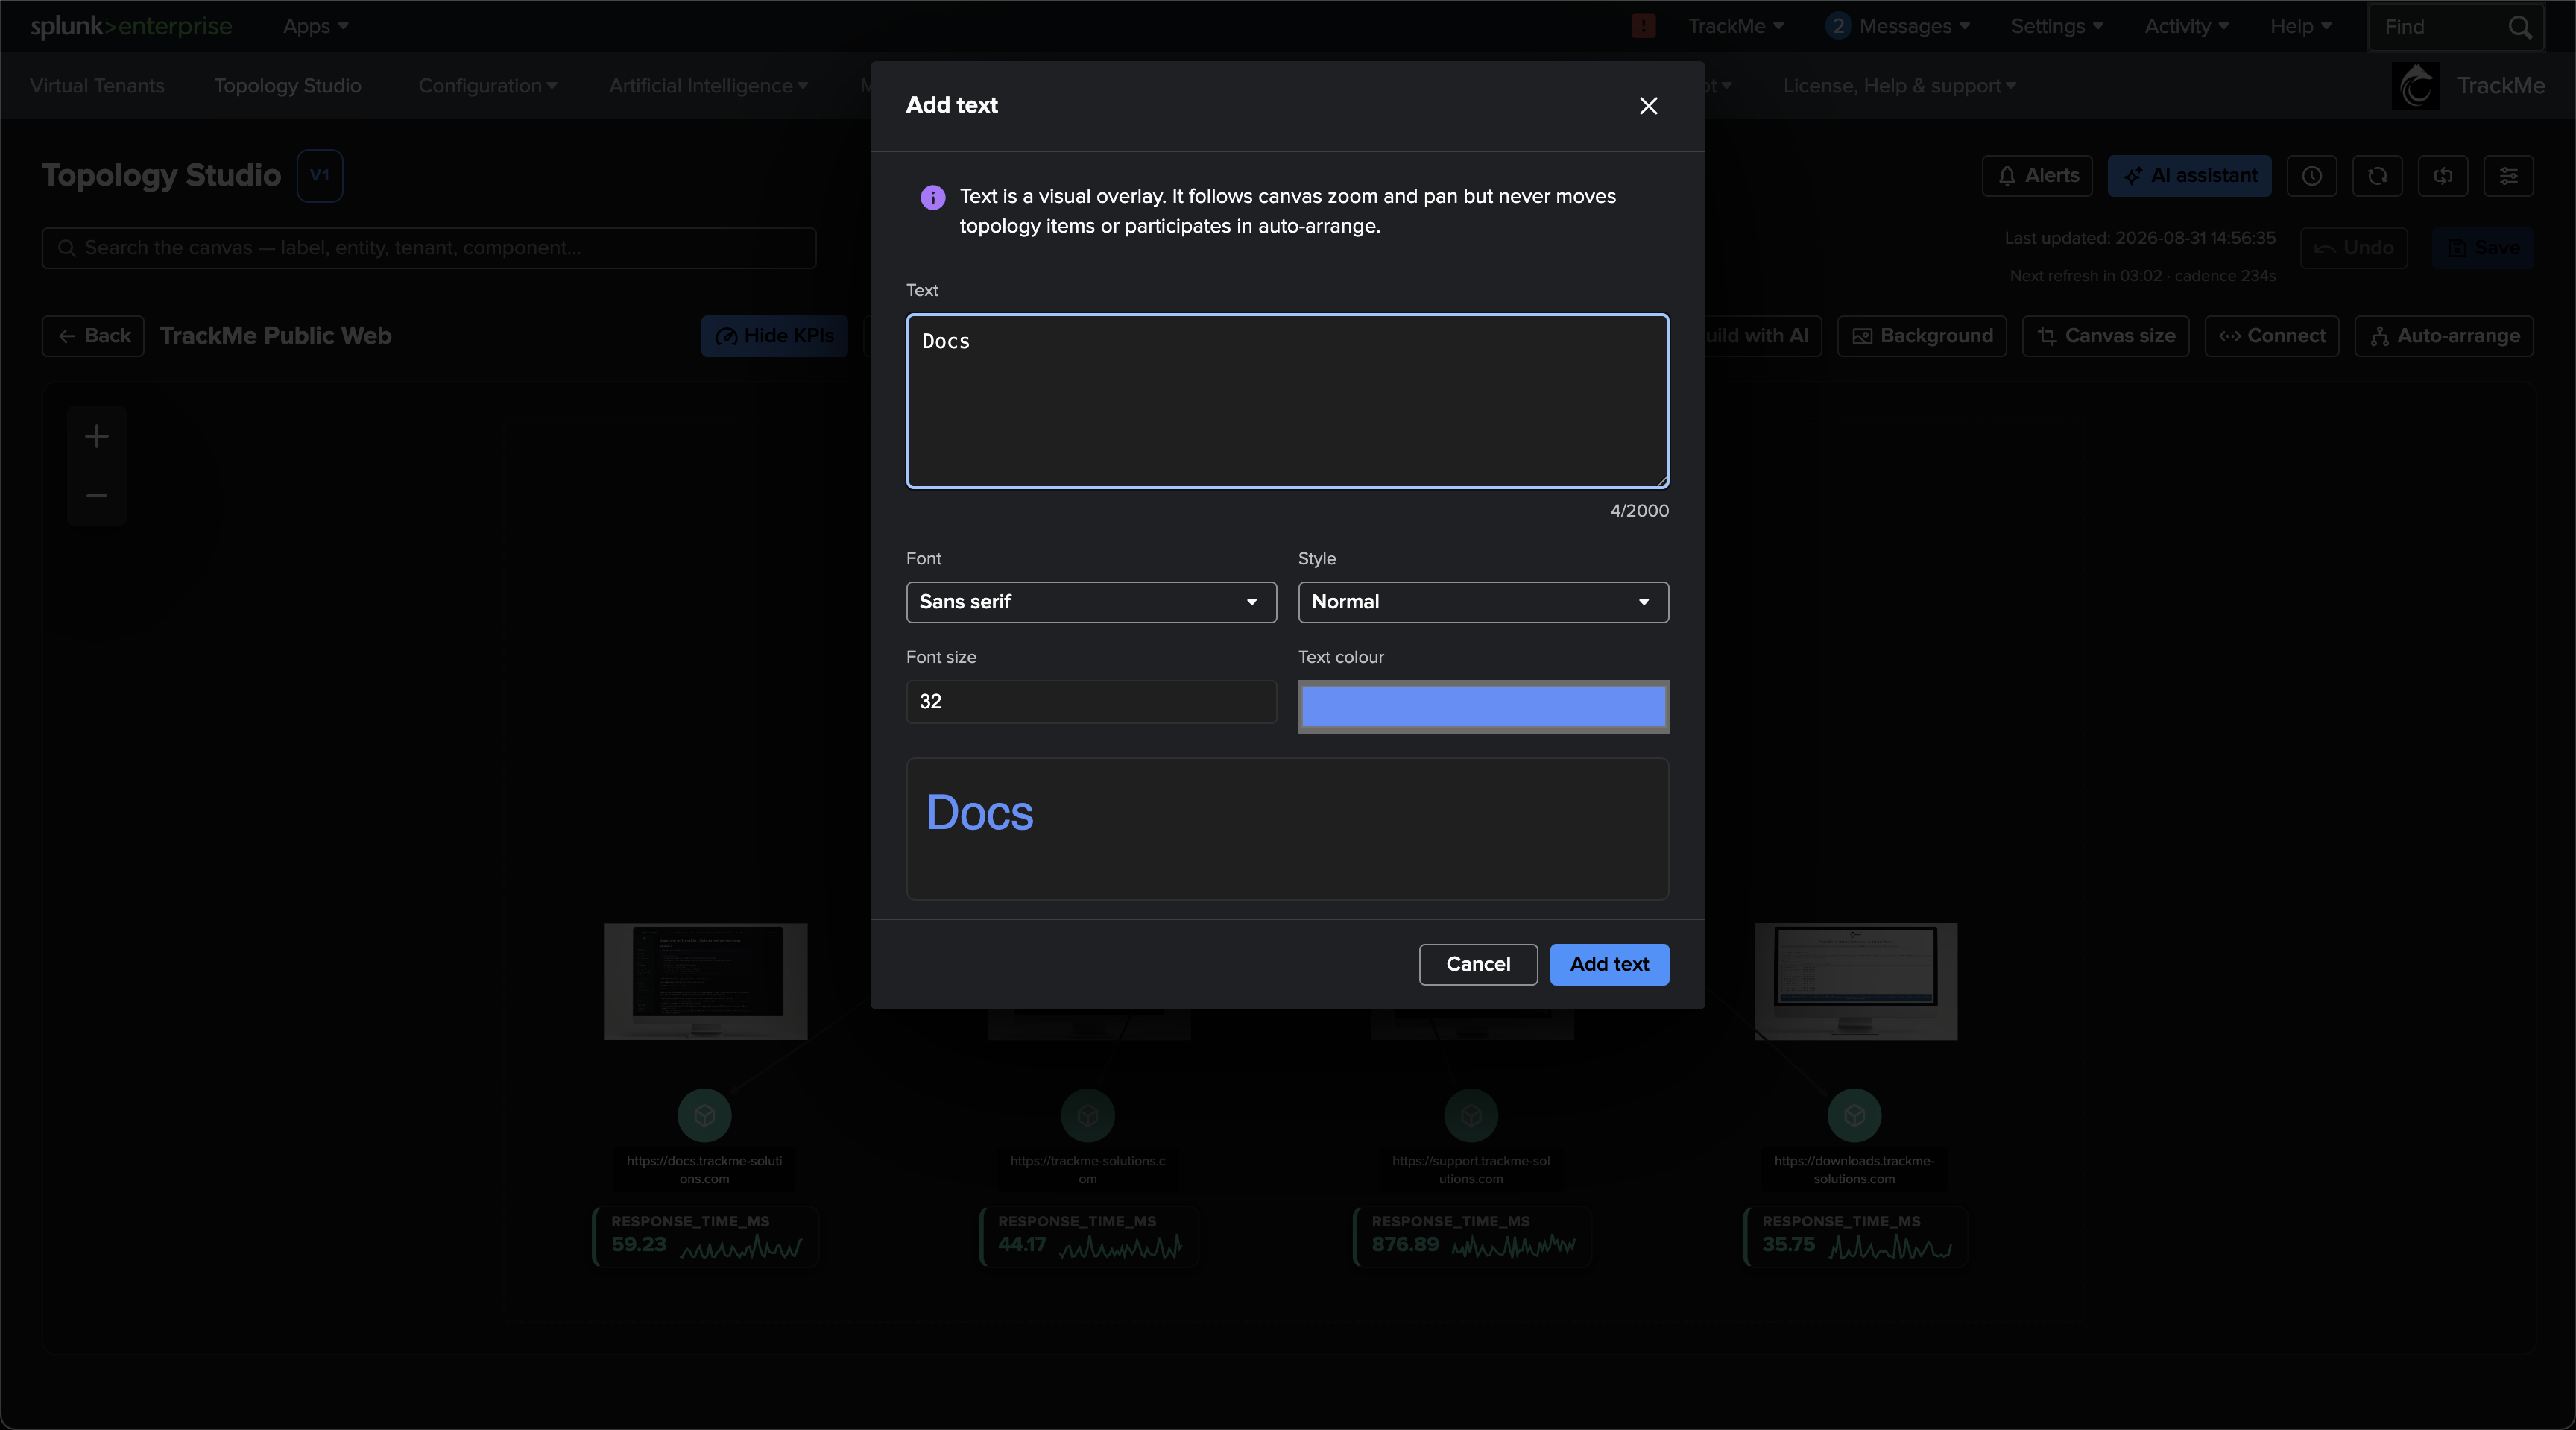The width and height of the screenshot is (2576, 1430).
Task: Click the sliders settings icon
Action: (x=2508, y=176)
